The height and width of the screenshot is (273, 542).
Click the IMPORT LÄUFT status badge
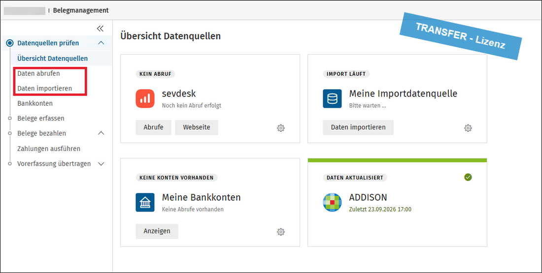coord(346,74)
